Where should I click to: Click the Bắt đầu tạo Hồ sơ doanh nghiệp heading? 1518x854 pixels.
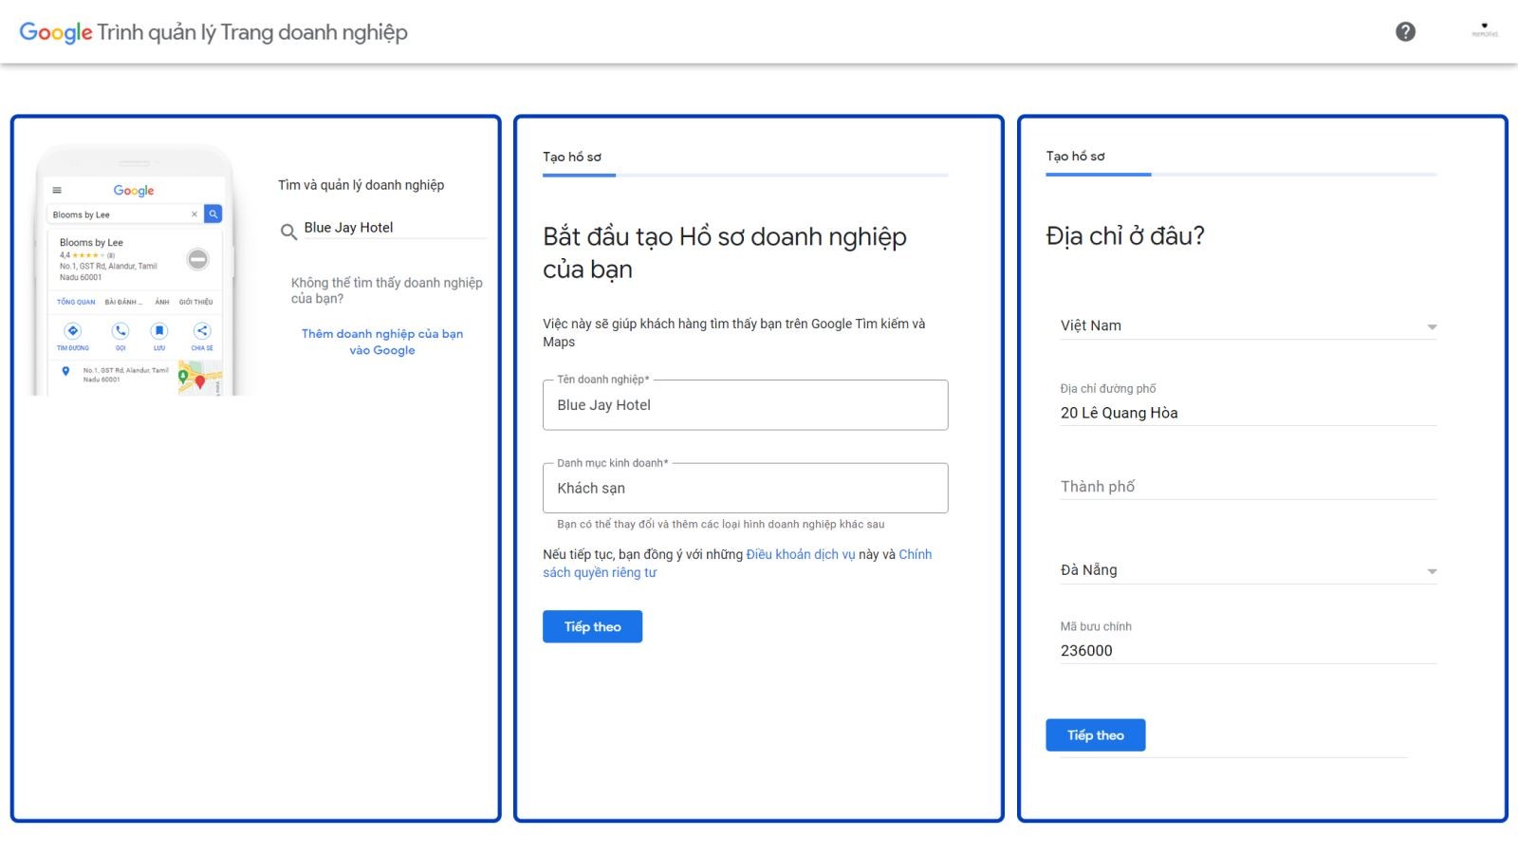[x=725, y=252]
